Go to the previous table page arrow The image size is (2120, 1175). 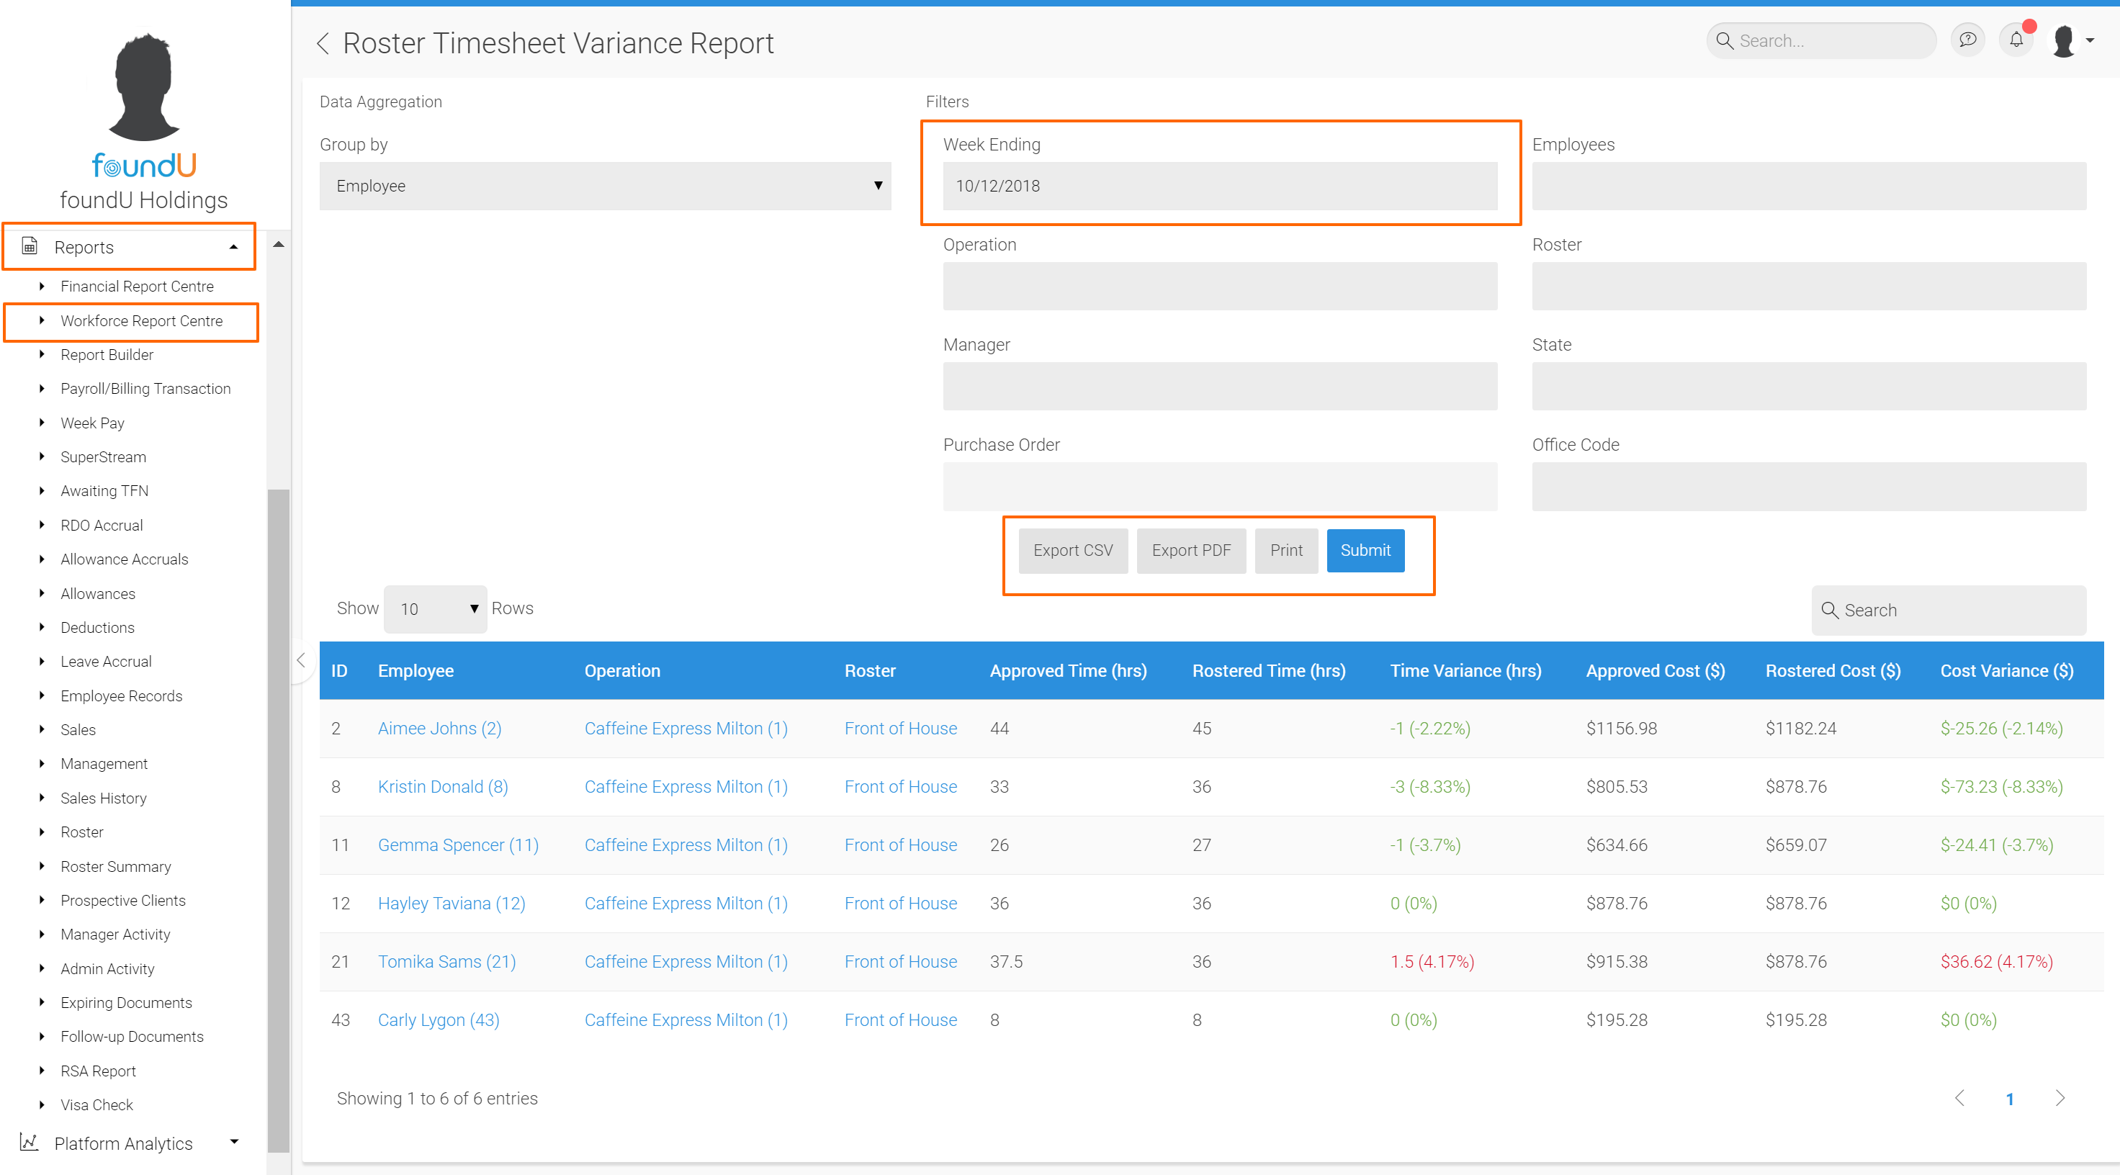1959,1098
